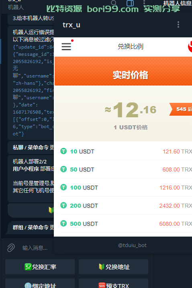Click the 1 USDT价格 label
The width and height of the screenshot is (192, 288).
point(131,127)
